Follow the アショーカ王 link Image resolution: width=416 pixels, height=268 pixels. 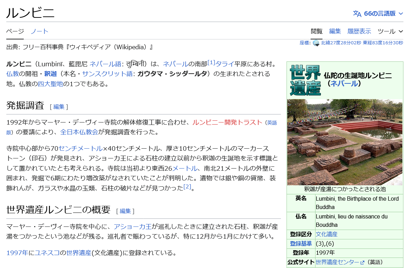[x=133, y=226]
